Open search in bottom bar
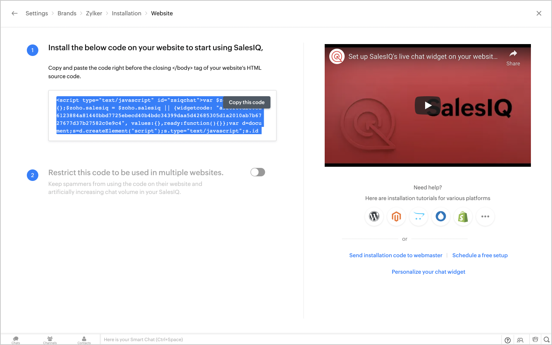This screenshot has height=345, width=552. pyautogui.click(x=547, y=340)
